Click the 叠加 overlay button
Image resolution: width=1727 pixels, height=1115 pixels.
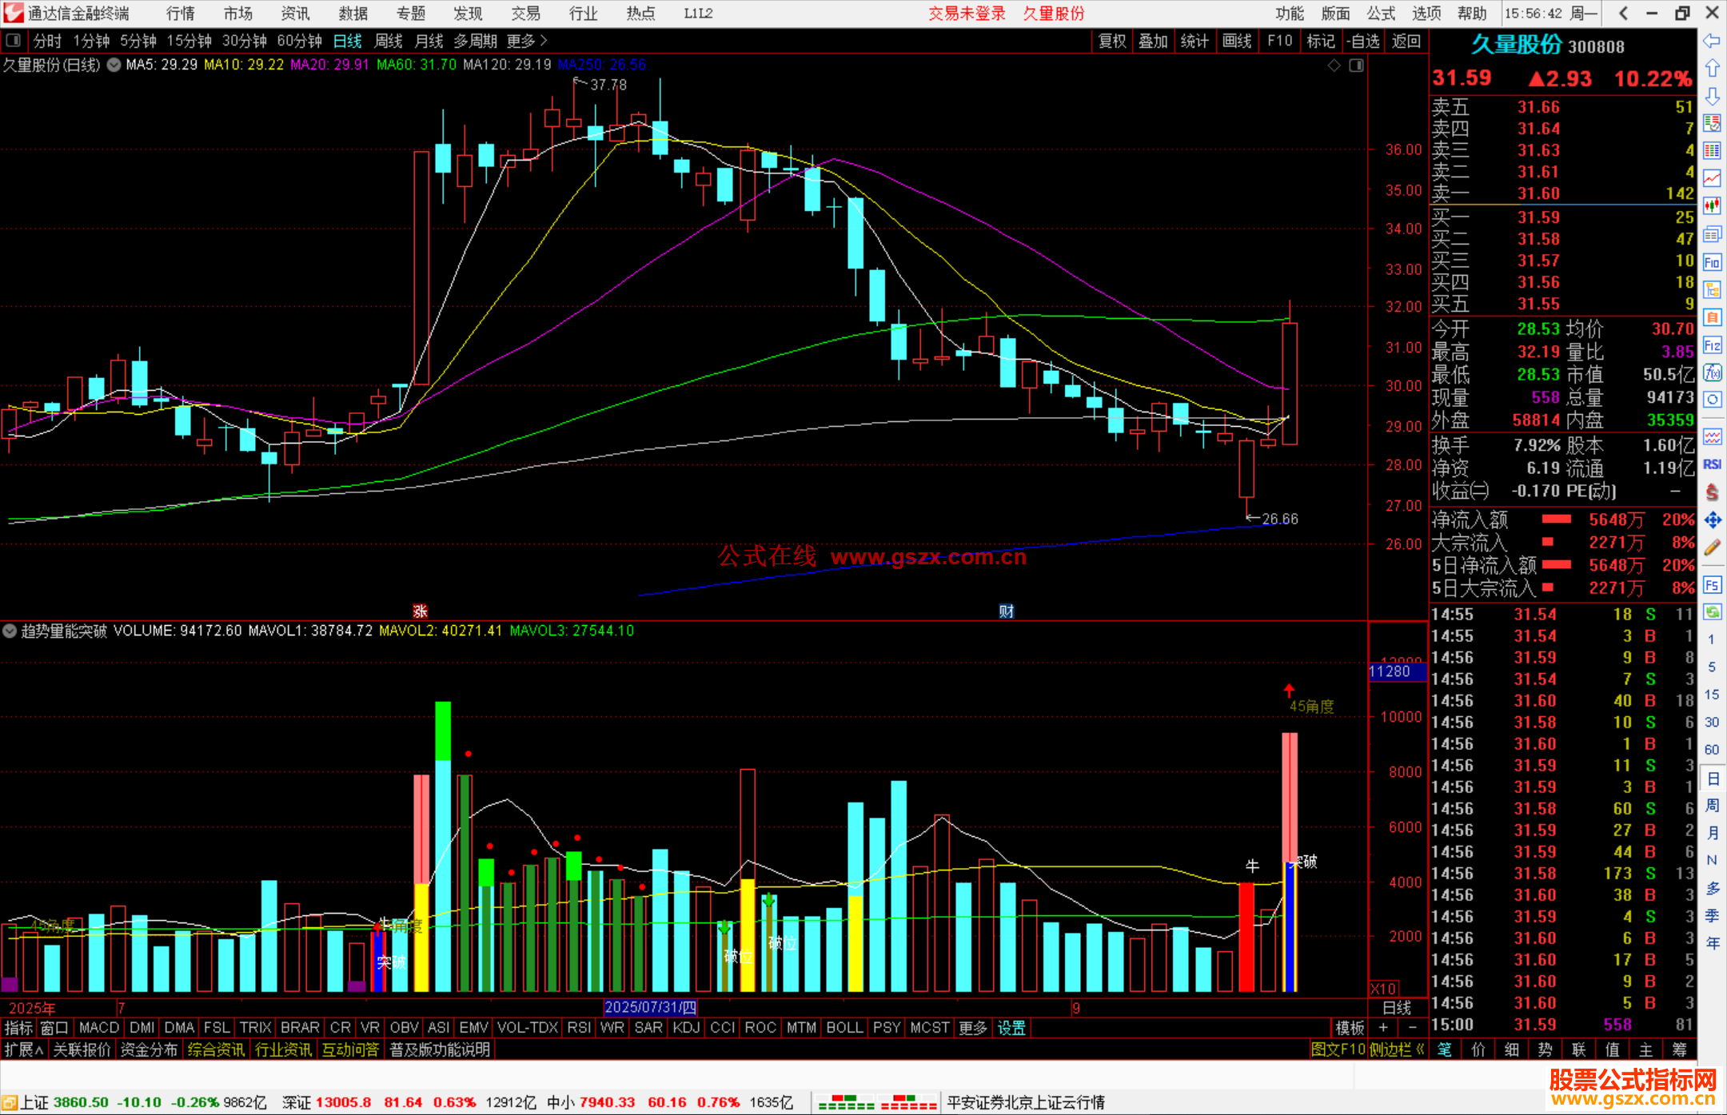click(x=1153, y=41)
